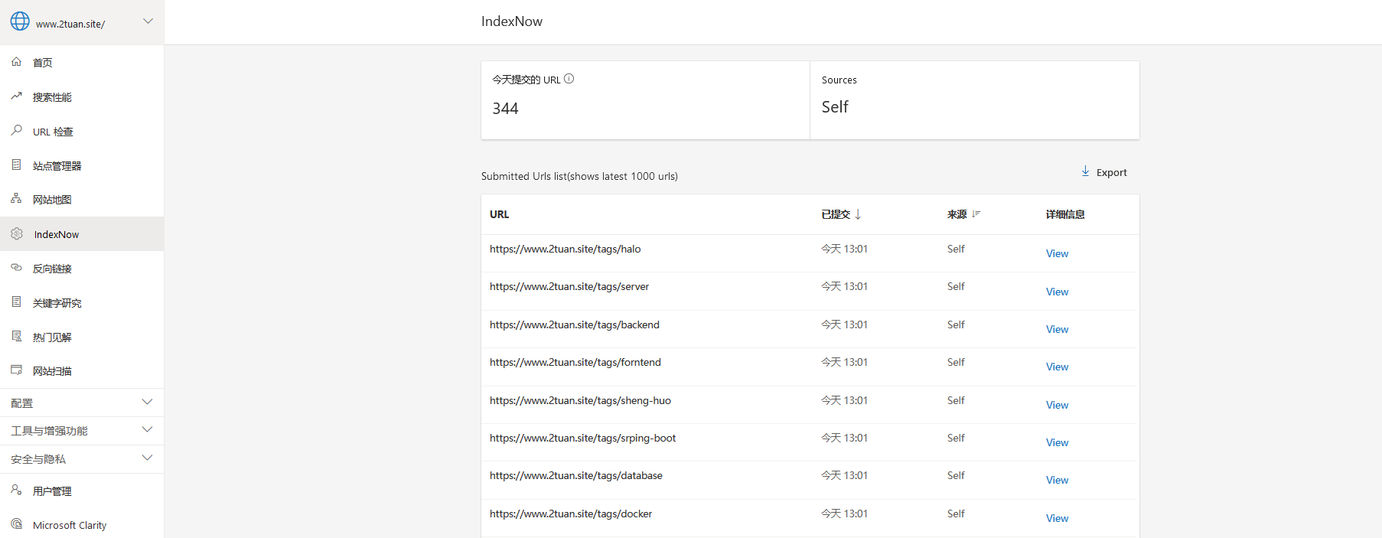Click View for tags/backend row

1057,329
